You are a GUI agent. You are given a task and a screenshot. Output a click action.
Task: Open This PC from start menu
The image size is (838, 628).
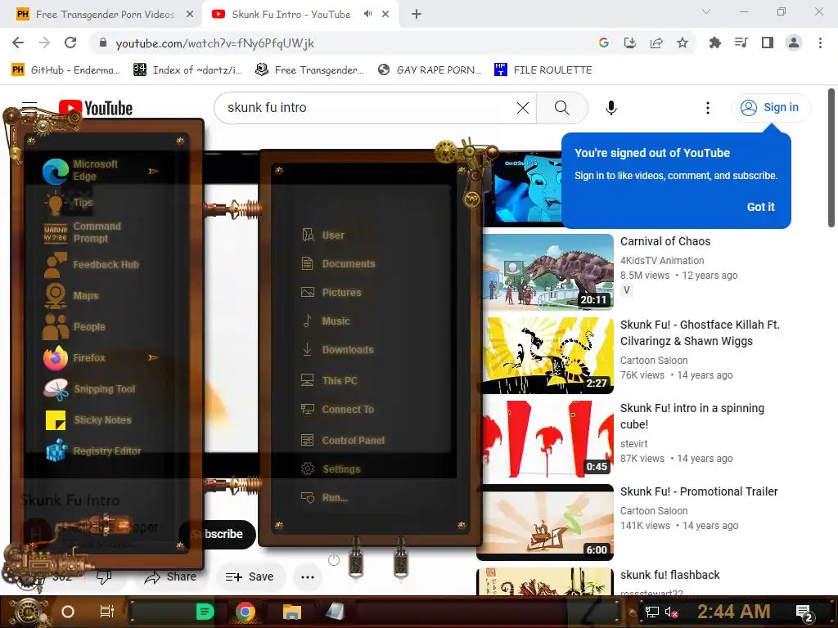tap(329, 380)
